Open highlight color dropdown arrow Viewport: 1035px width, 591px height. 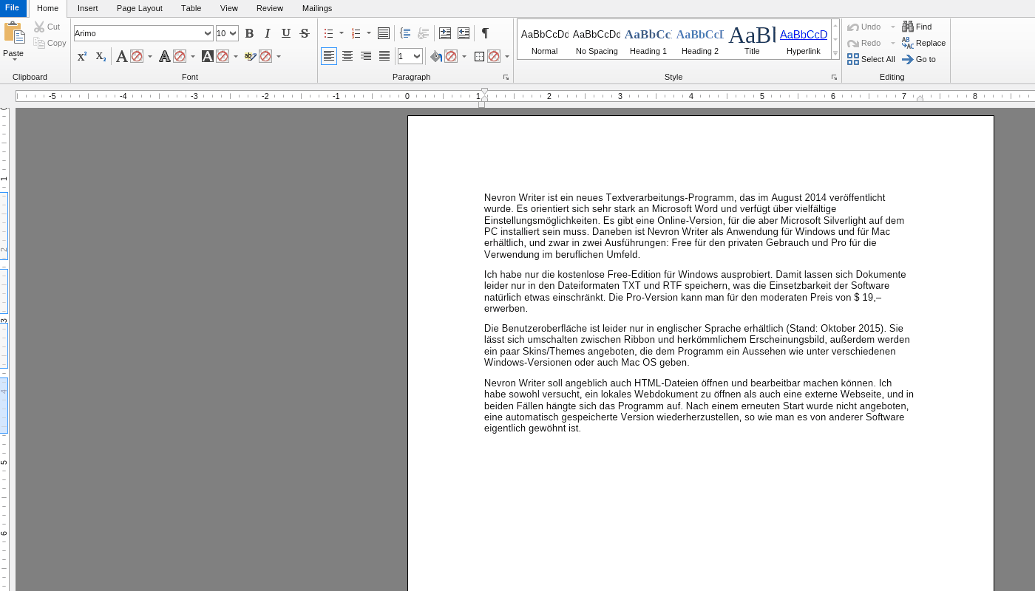coord(279,56)
